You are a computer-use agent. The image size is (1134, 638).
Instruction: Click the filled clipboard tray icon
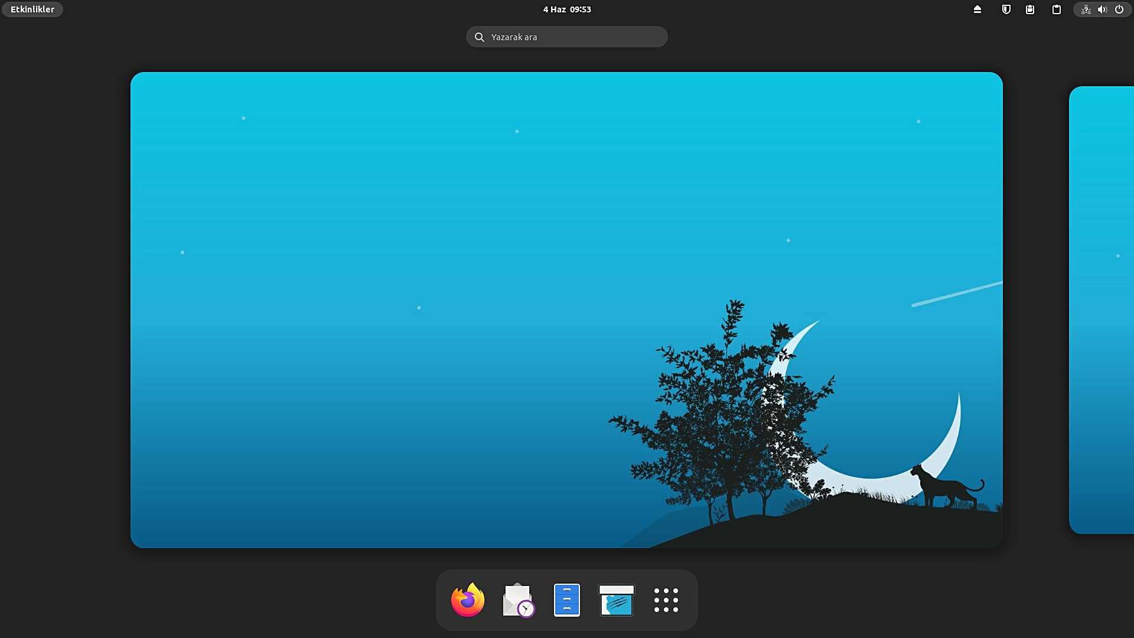coord(1029,9)
